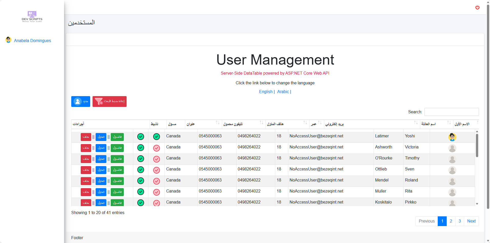This screenshot has height=243, width=490.
Task: Go to pagination page 2
Action: point(451,221)
